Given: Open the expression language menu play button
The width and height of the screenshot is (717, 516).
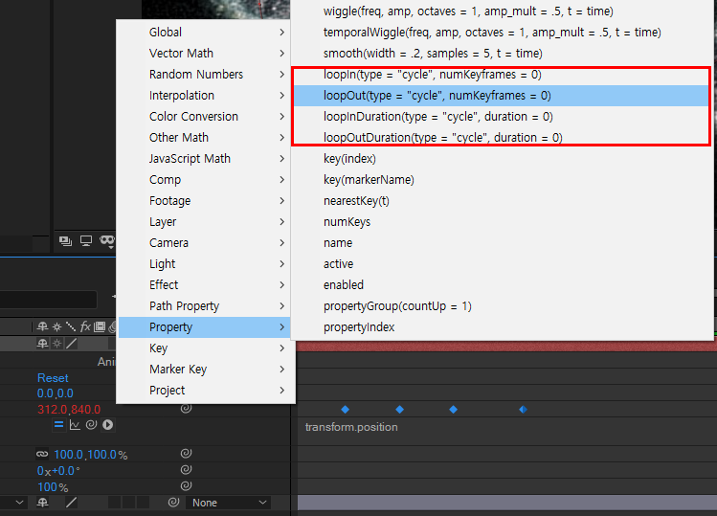Looking at the screenshot, I should click(108, 424).
